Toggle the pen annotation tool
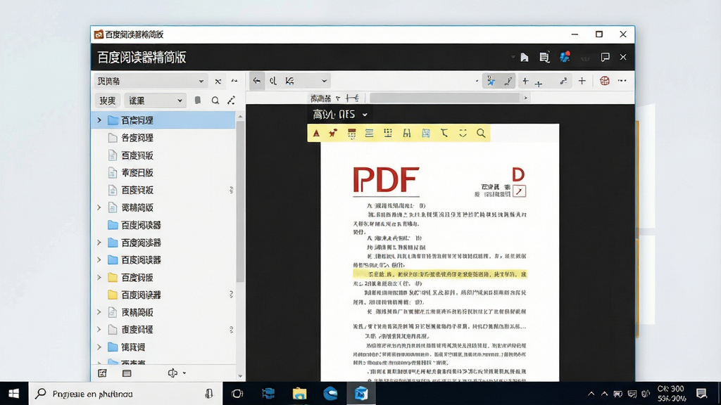This screenshot has width=721, height=405. (x=508, y=81)
